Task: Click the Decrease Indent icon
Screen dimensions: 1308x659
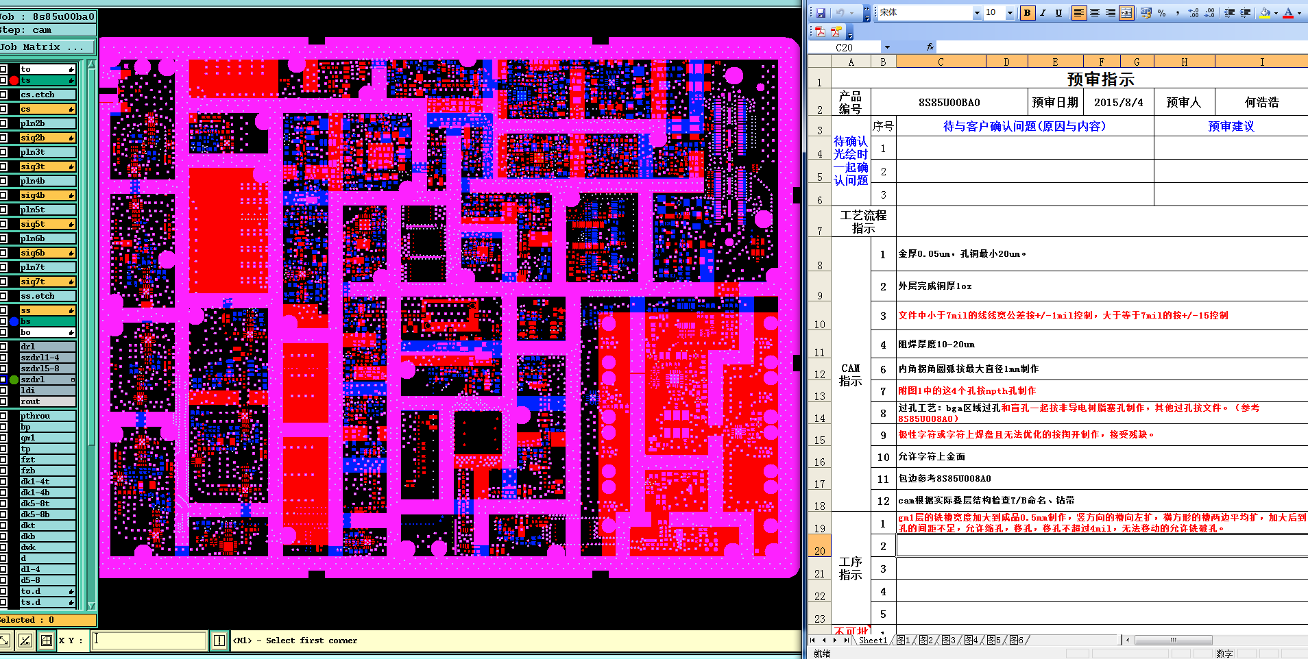Action: pyautogui.click(x=1230, y=13)
